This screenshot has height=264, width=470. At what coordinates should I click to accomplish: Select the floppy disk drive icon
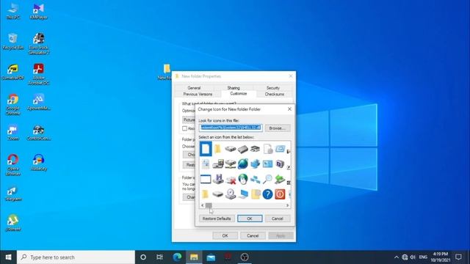pyautogui.click(x=218, y=179)
